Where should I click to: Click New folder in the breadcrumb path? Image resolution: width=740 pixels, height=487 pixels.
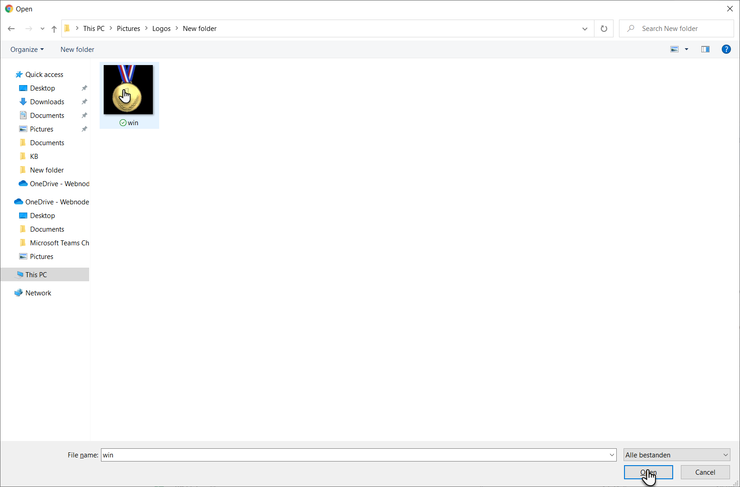click(200, 29)
